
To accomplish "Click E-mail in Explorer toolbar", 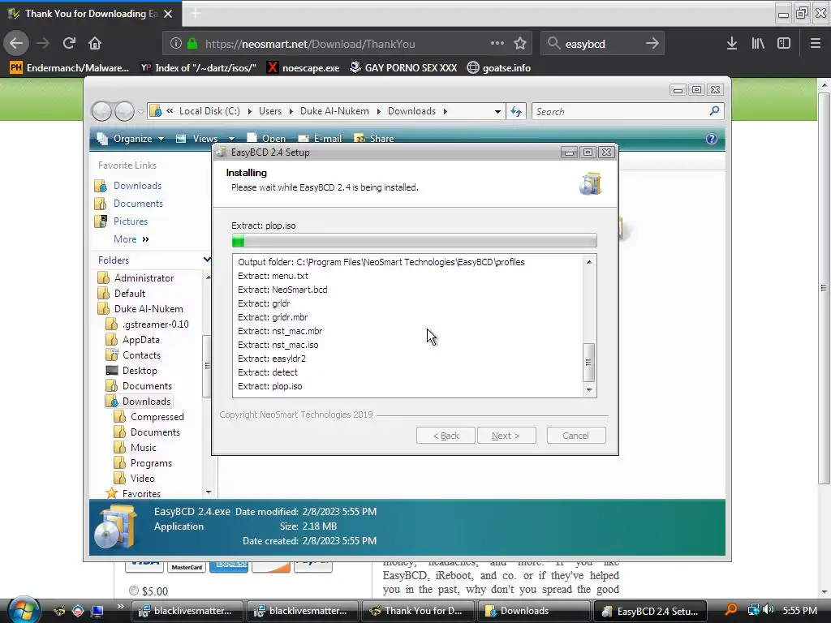I will click(320, 139).
